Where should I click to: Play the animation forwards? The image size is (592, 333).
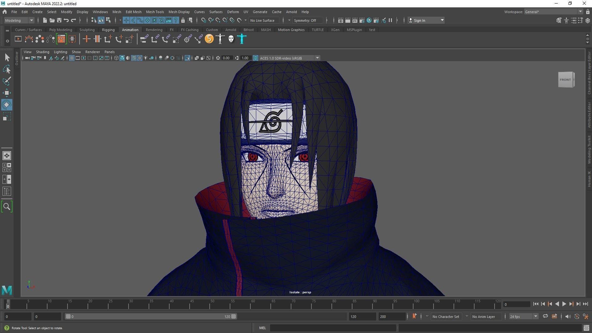564,304
